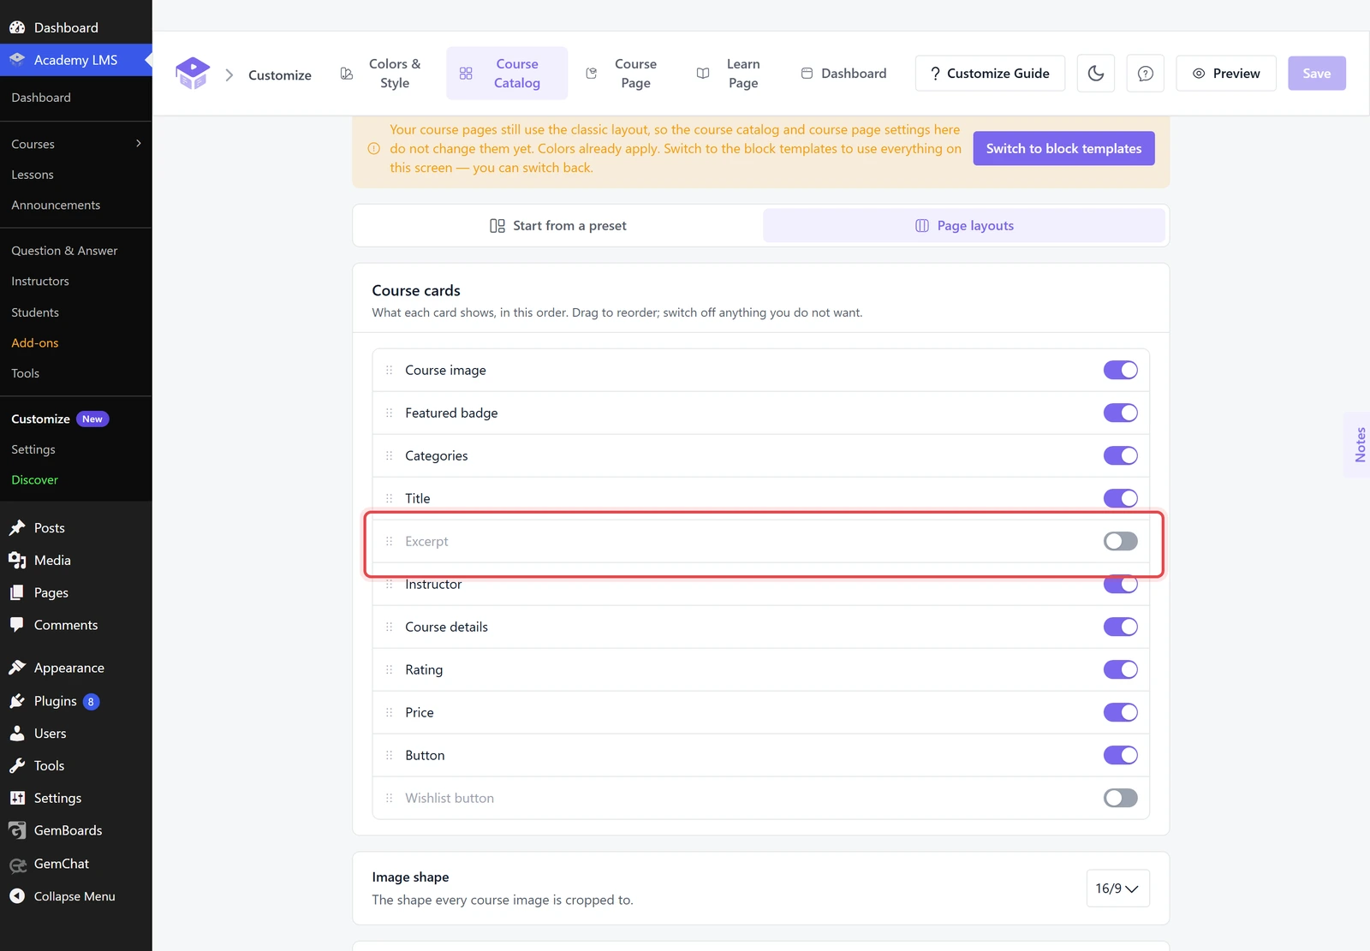Open help via the question mark circle icon
The width and height of the screenshot is (1370, 951).
click(1146, 74)
